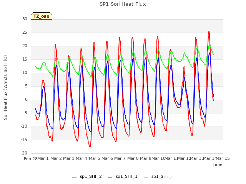Click the Time x-axis title

[x=218, y=164]
